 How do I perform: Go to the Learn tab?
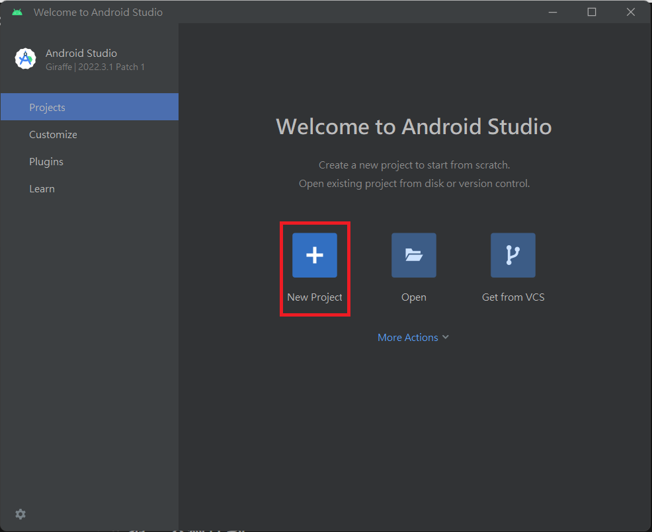pos(89,189)
